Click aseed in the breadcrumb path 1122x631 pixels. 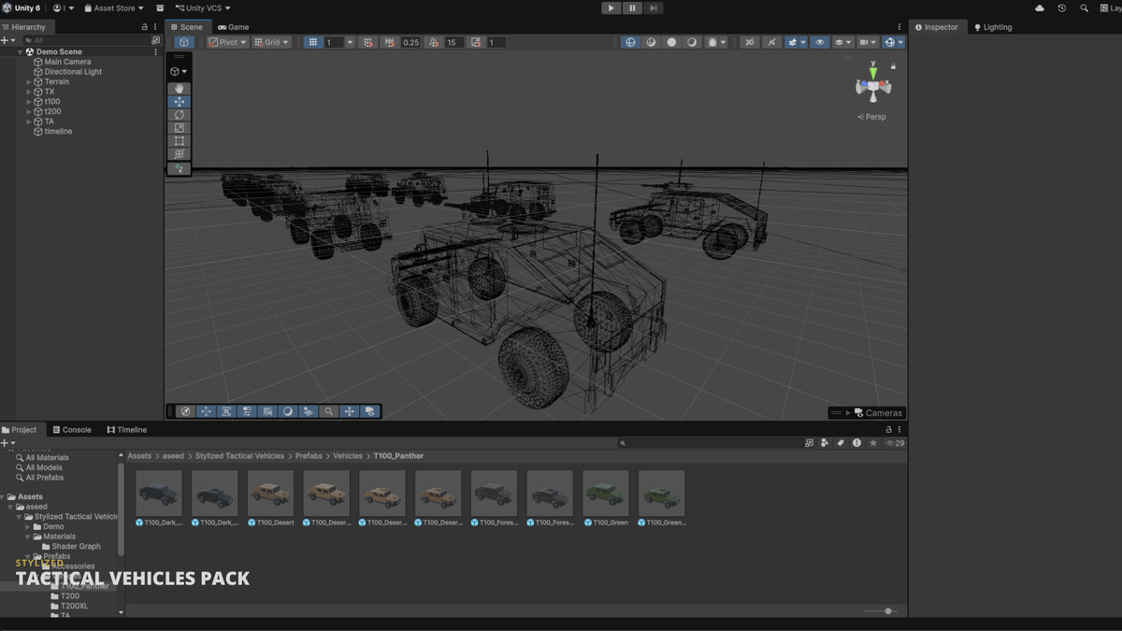point(173,456)
